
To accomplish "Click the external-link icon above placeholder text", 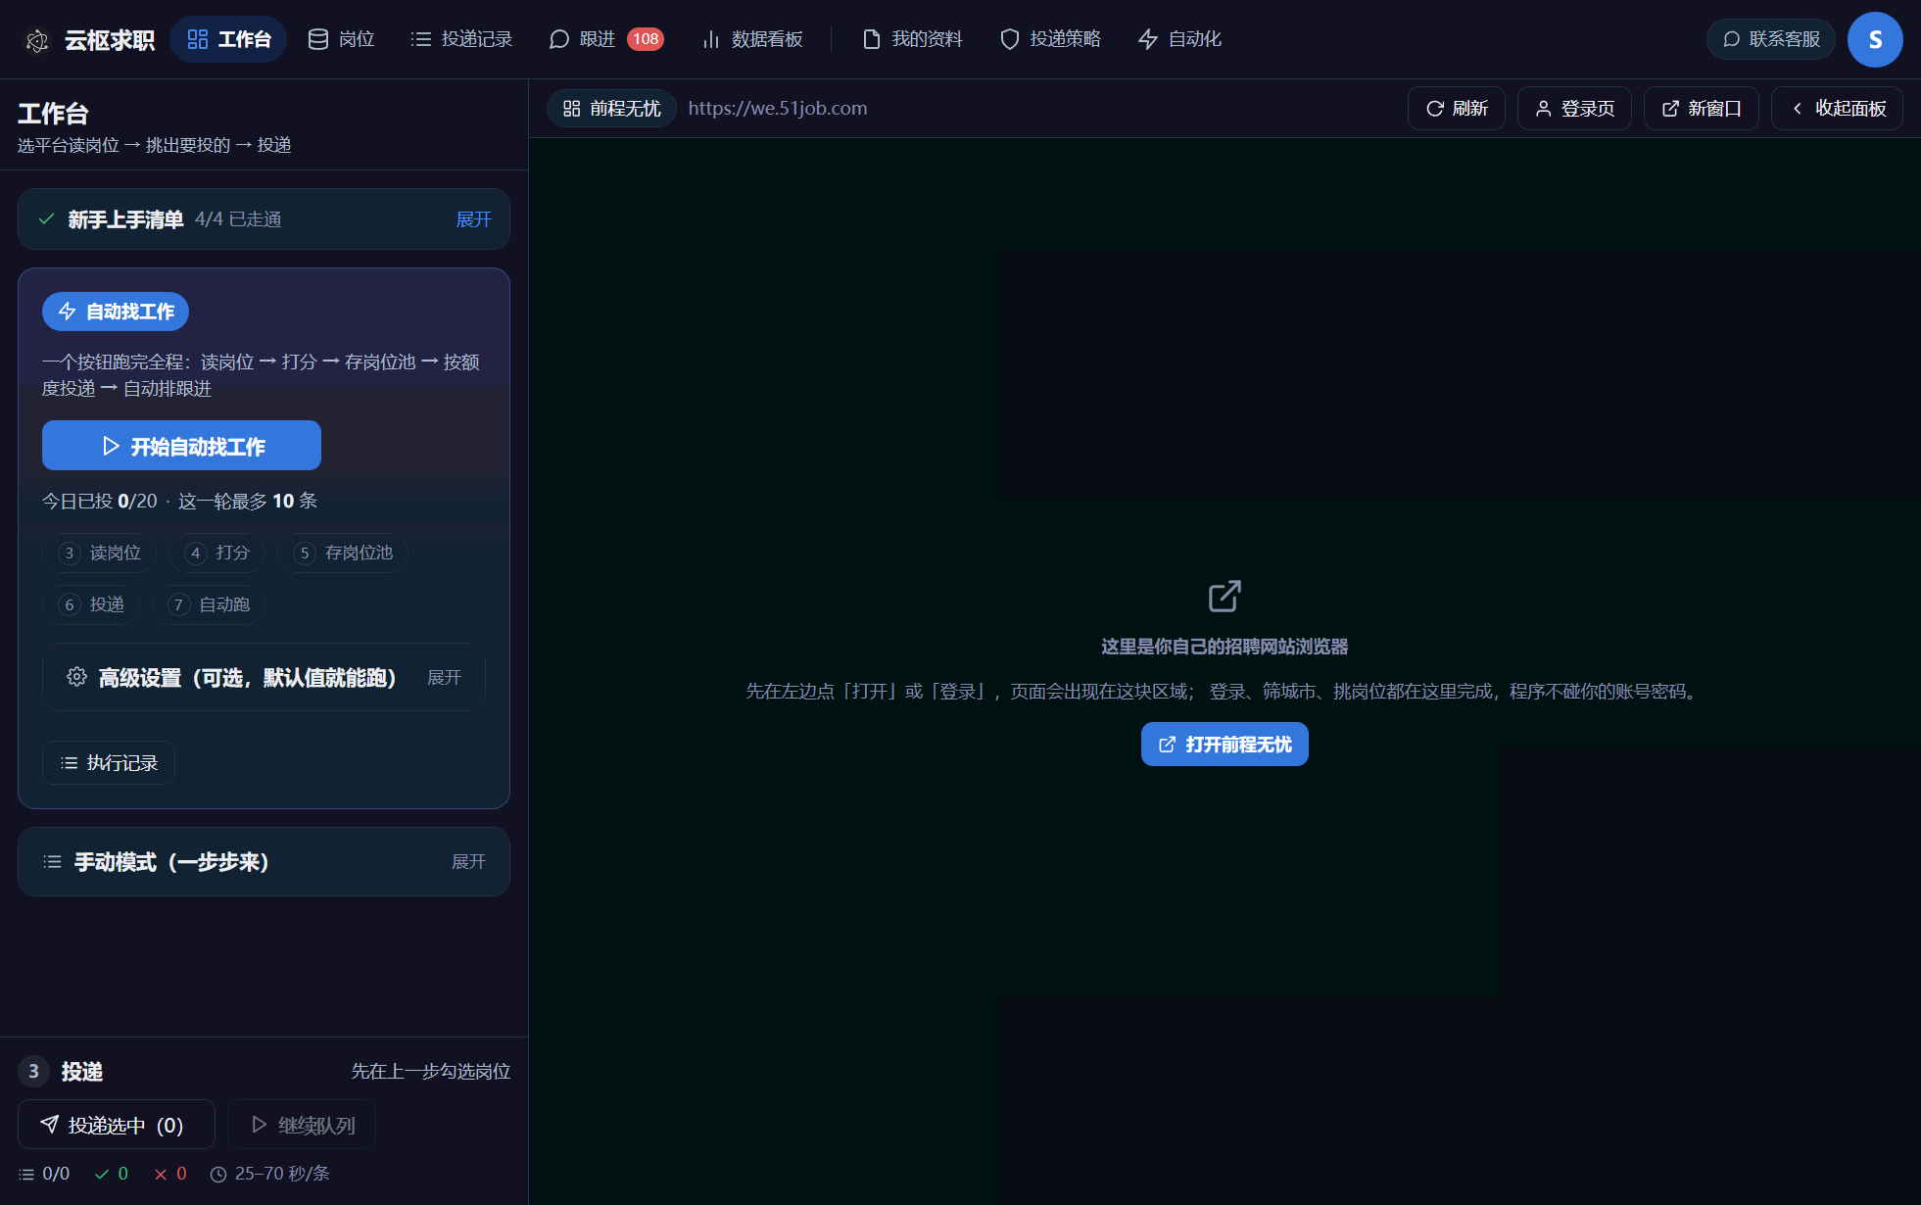I will [x=1225, y=596].
